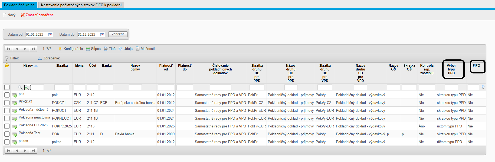Screen dimensions: 495x162
Task: Click the Nový new record icon
Action: click(5, 15)
